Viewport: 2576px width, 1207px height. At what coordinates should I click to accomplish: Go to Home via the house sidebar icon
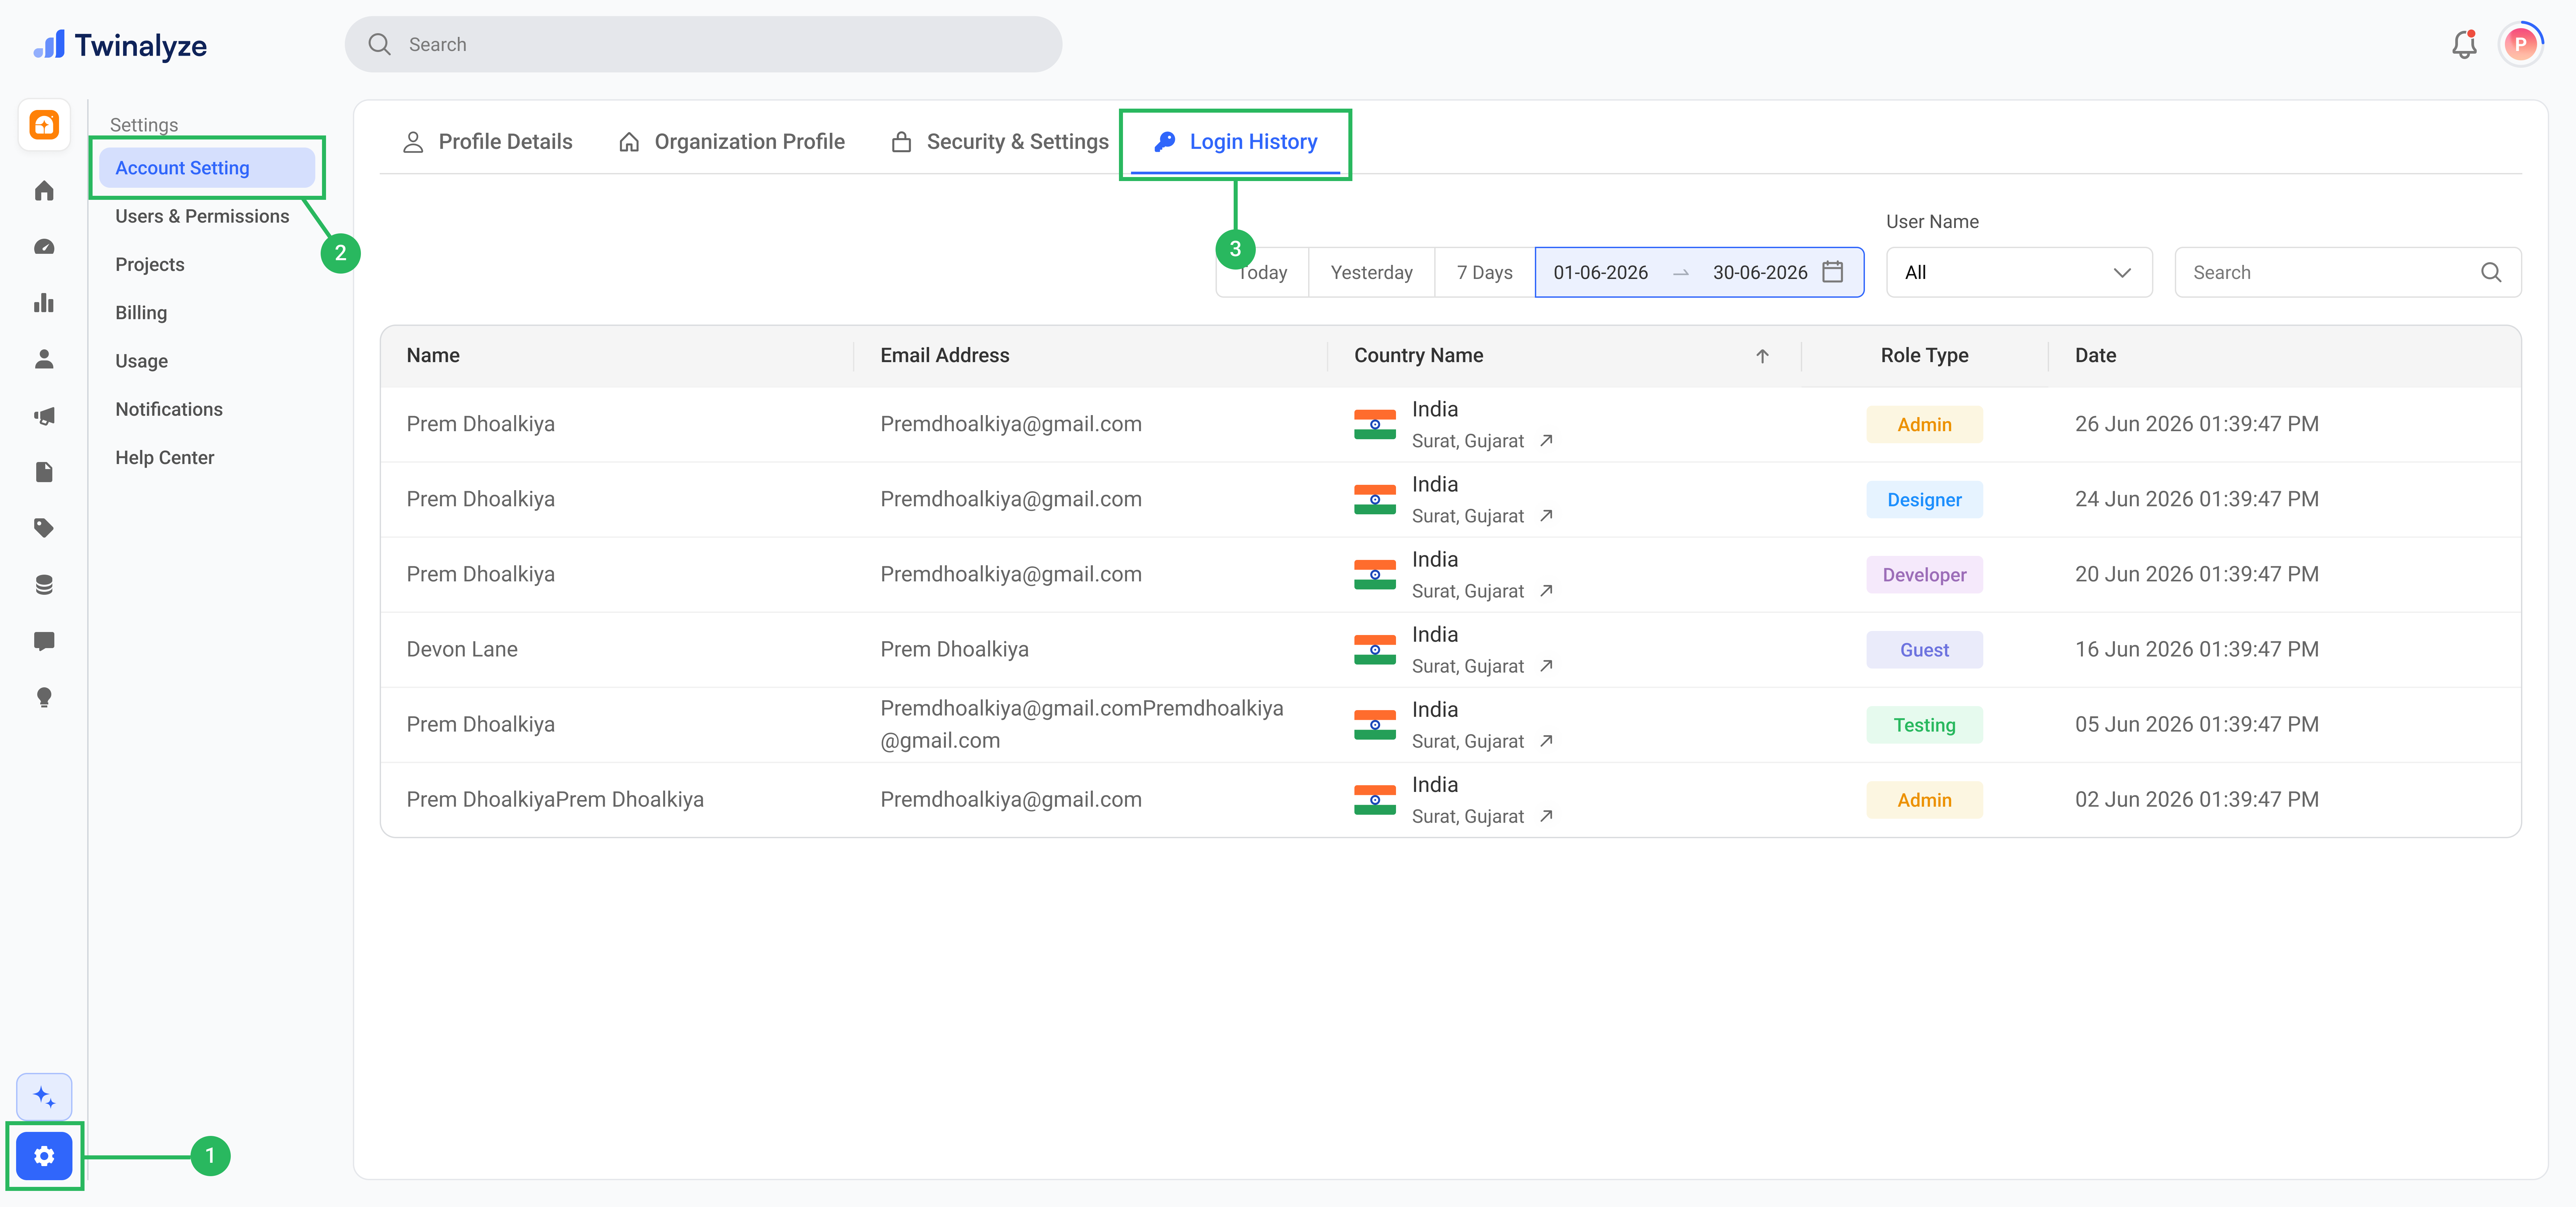tap(44, 191)
